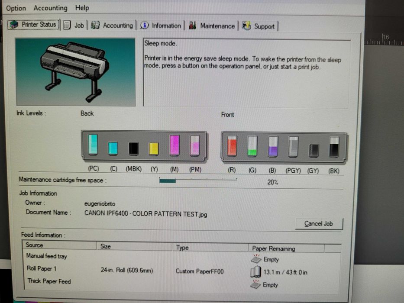Click the printer illustration image

(x=75, y=72)
